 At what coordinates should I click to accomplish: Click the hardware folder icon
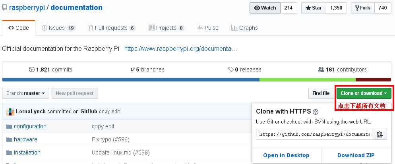9,139
